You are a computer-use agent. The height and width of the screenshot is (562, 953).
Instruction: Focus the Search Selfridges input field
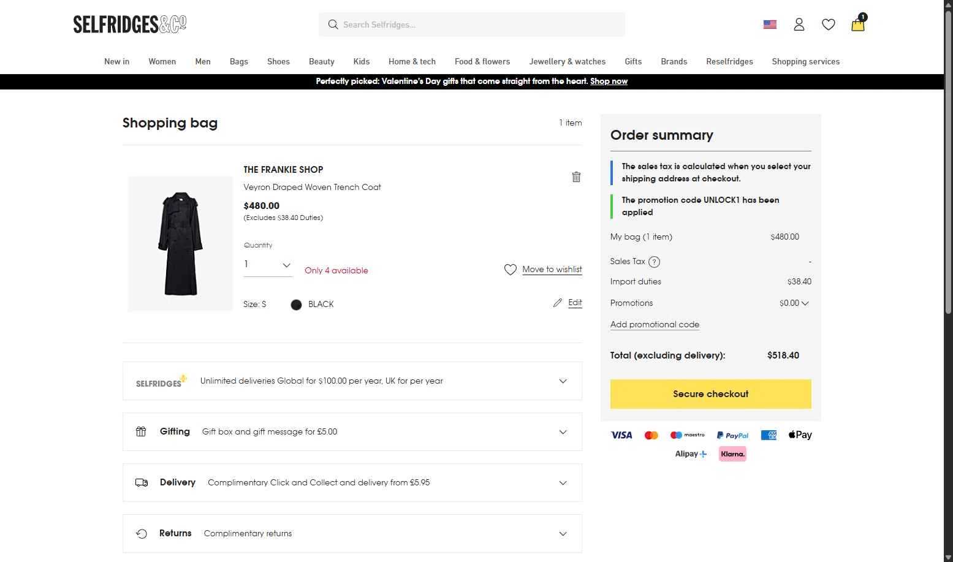tap(472, 25)
